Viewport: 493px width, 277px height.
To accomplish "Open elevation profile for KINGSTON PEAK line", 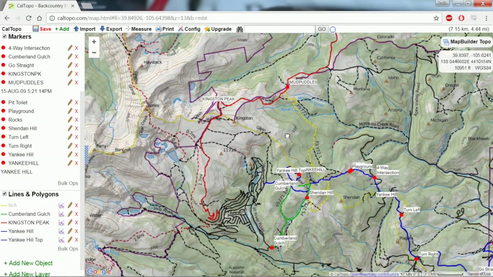I will (61, 222).
